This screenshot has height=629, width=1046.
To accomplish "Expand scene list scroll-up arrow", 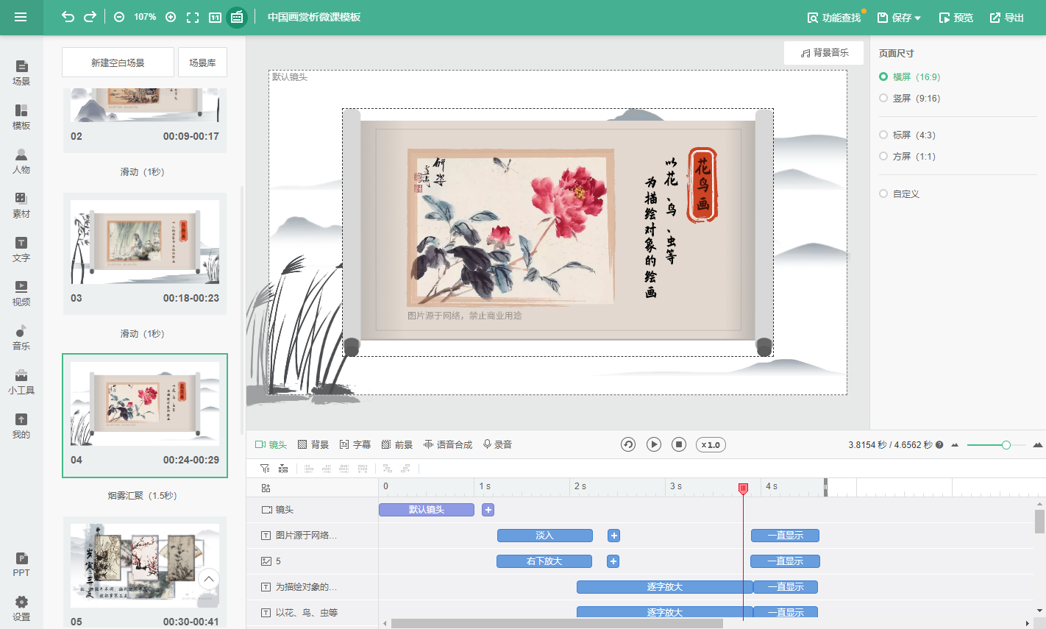I will tap(209, 579).
